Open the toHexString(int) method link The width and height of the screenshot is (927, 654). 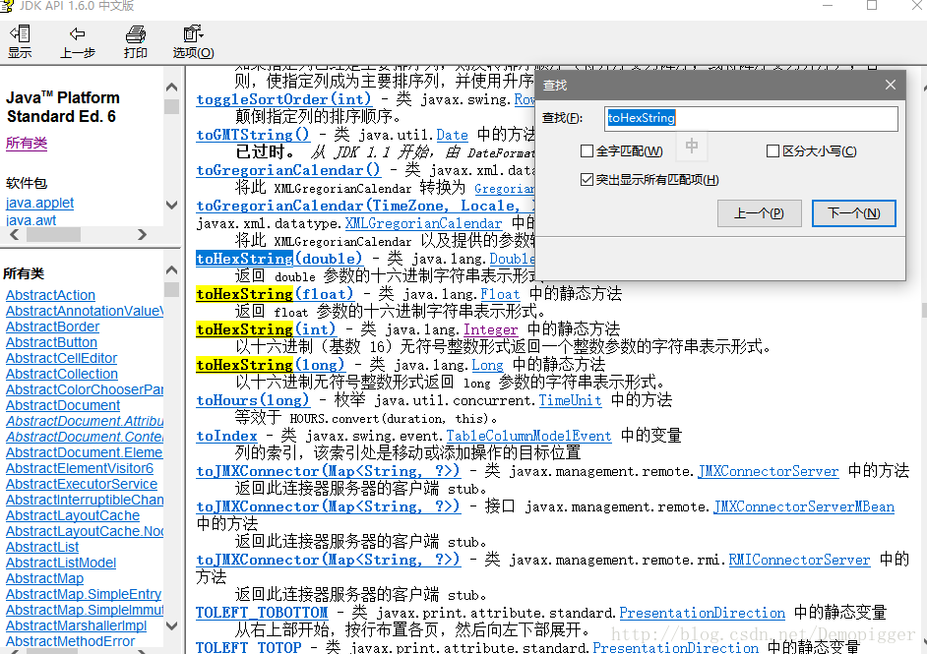coord(266,329)
